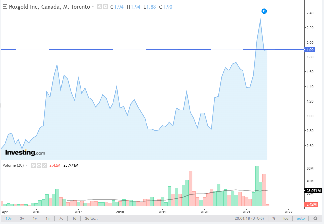Click the Investing.com logo watermark
Viewport: 324px width, 224px height.
click(25, 153)
